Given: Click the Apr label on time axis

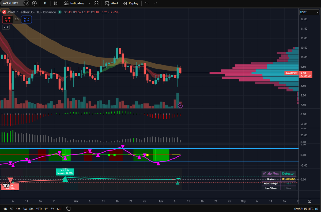Looking at the screenshot, I should [x=161, y=201].
